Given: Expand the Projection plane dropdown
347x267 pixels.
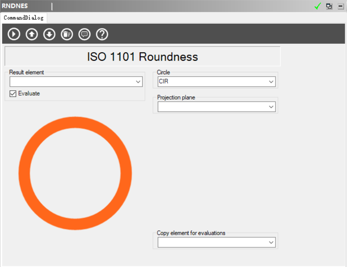Looking at the screenshot, I should point(271,107).
